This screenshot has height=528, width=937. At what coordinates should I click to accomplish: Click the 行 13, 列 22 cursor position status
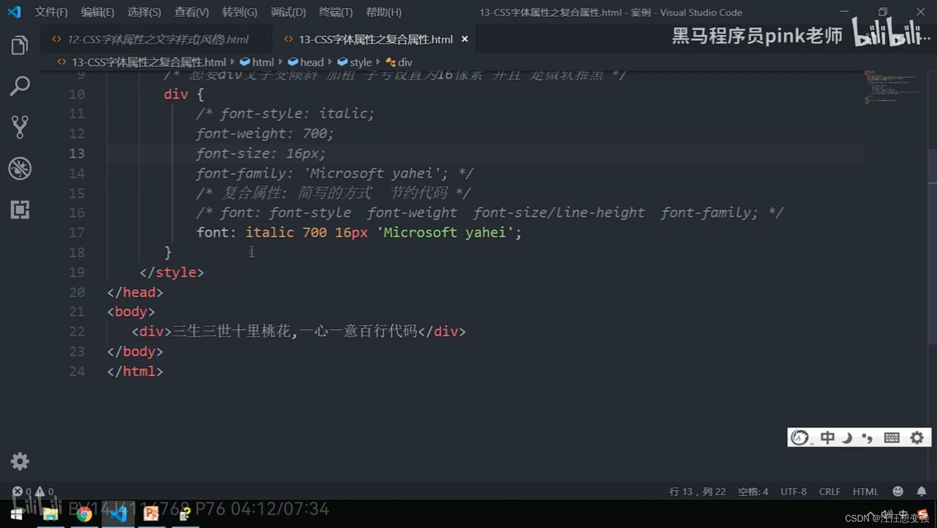coord(697,491)
